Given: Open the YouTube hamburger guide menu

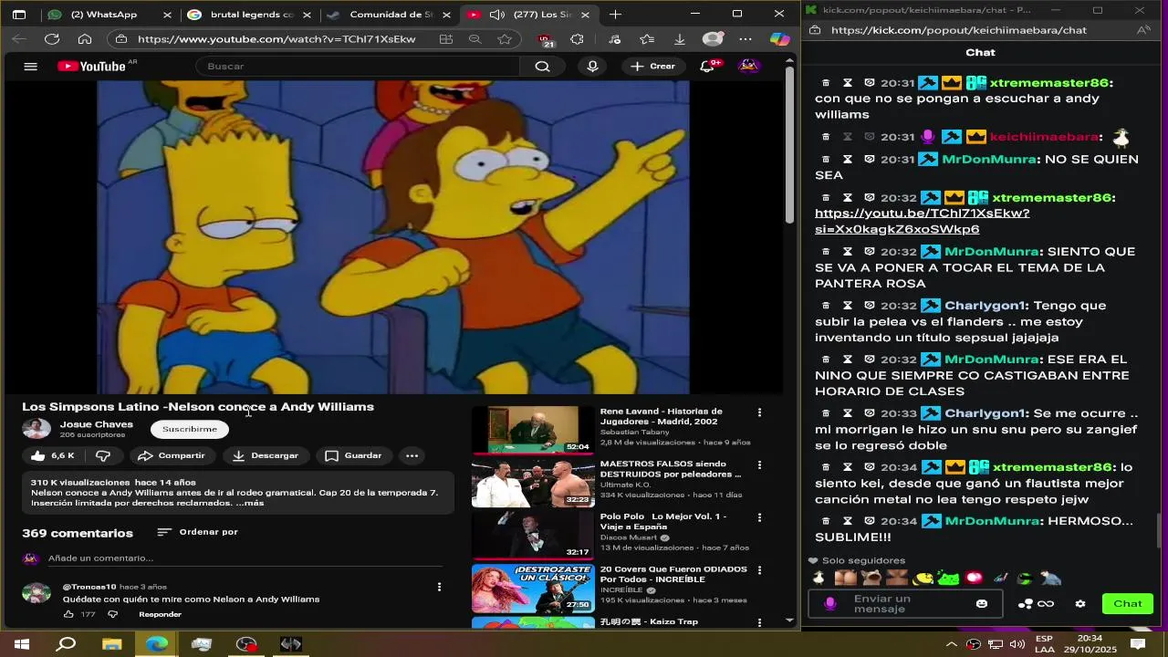Looking at the screenshot, I should pyautogui.click(x=30, y=67).
